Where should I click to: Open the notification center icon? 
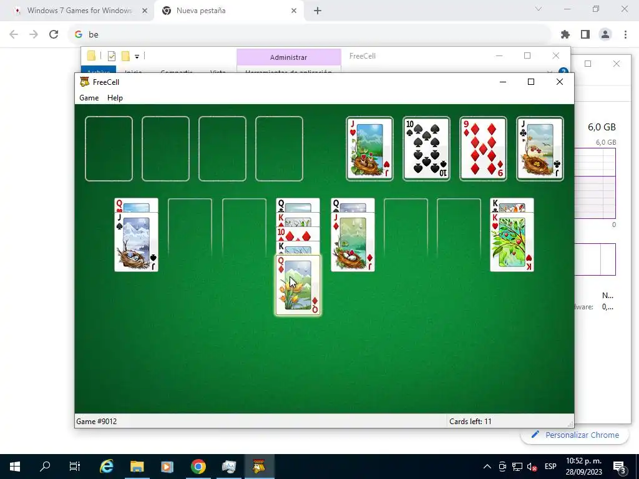(620, 467)
